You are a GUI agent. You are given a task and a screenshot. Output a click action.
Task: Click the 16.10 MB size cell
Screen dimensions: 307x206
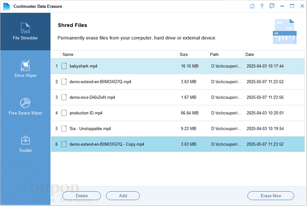click(190, 66)
